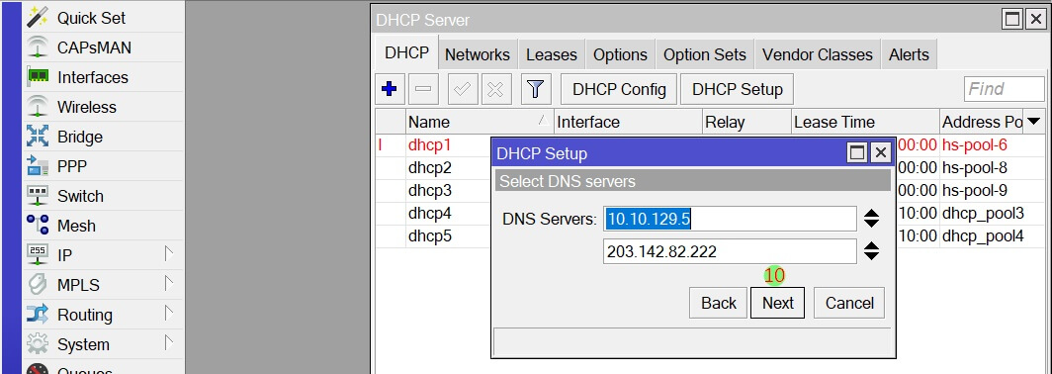Select CAPsMAN in left menu
1052x374 pixels.
(94, 47)
